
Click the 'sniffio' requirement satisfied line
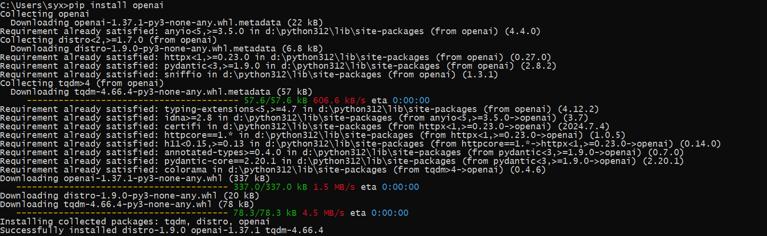point(249,75)
